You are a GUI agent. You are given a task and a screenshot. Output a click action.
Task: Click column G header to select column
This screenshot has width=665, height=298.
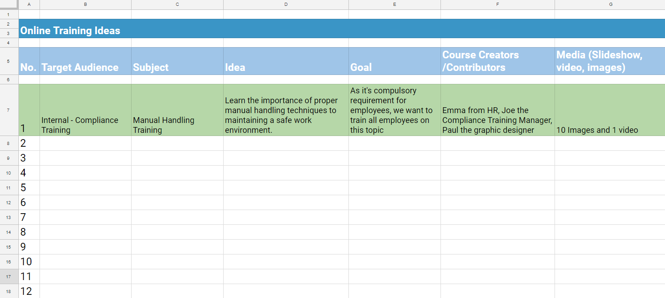pyautogui.click(x=610, y=4)
